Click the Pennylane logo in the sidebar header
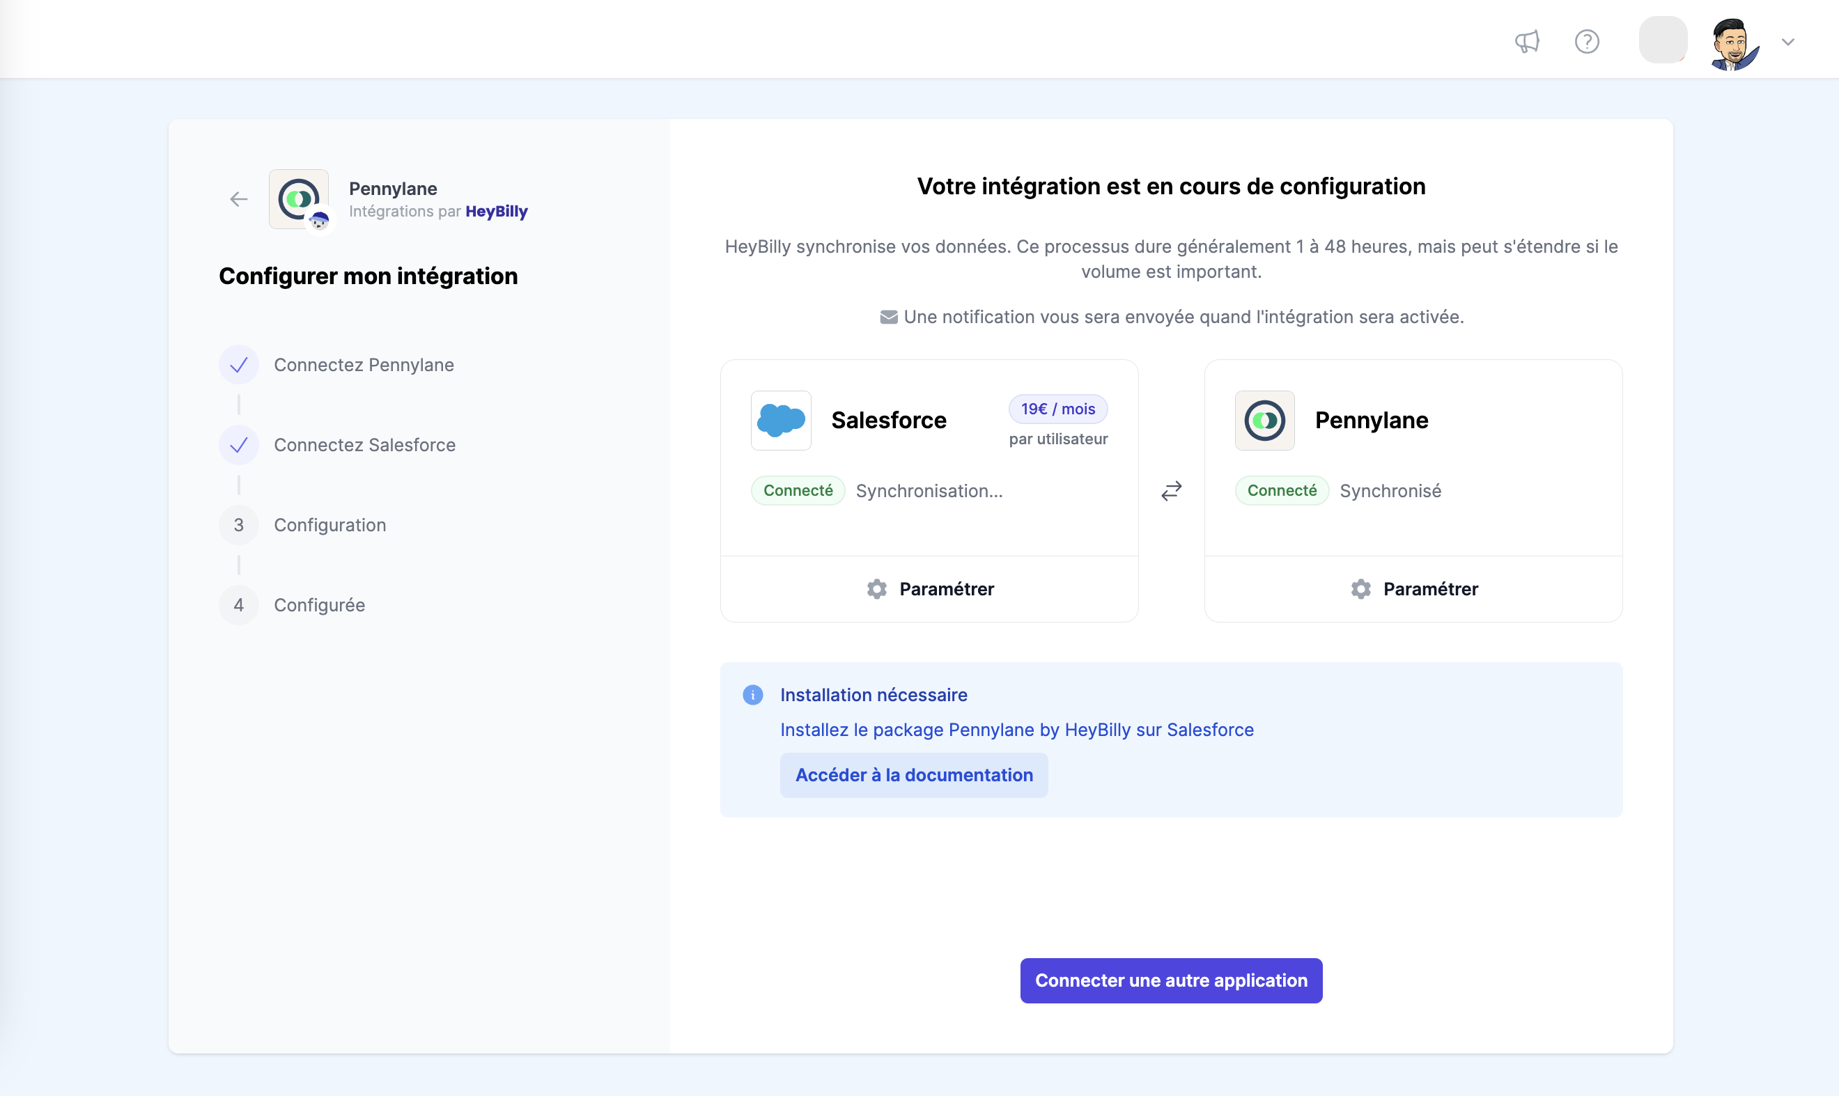This screenshot has width=1839, height=1096. coord(300,198)
